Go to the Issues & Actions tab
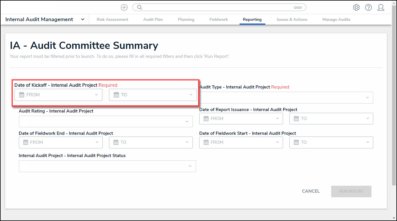 pos(292,19)
